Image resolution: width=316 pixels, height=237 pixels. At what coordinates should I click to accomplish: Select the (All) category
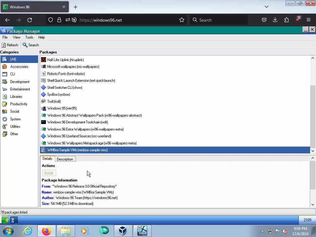[19, 59]
